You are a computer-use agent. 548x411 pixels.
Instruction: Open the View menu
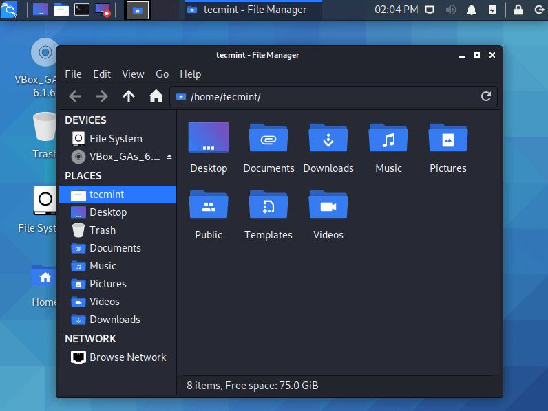(133, 74)
